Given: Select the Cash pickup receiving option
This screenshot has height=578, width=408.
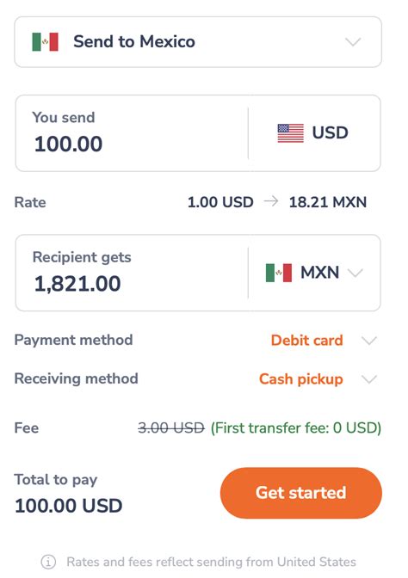Looking at the screenshot, I should [x=301, y=379].
